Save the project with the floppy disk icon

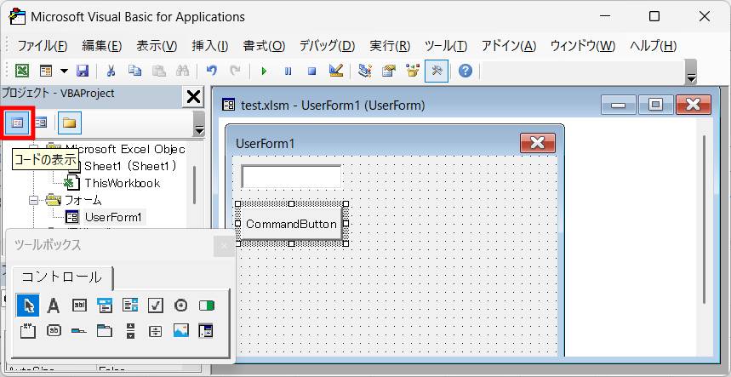pos(83,71)
